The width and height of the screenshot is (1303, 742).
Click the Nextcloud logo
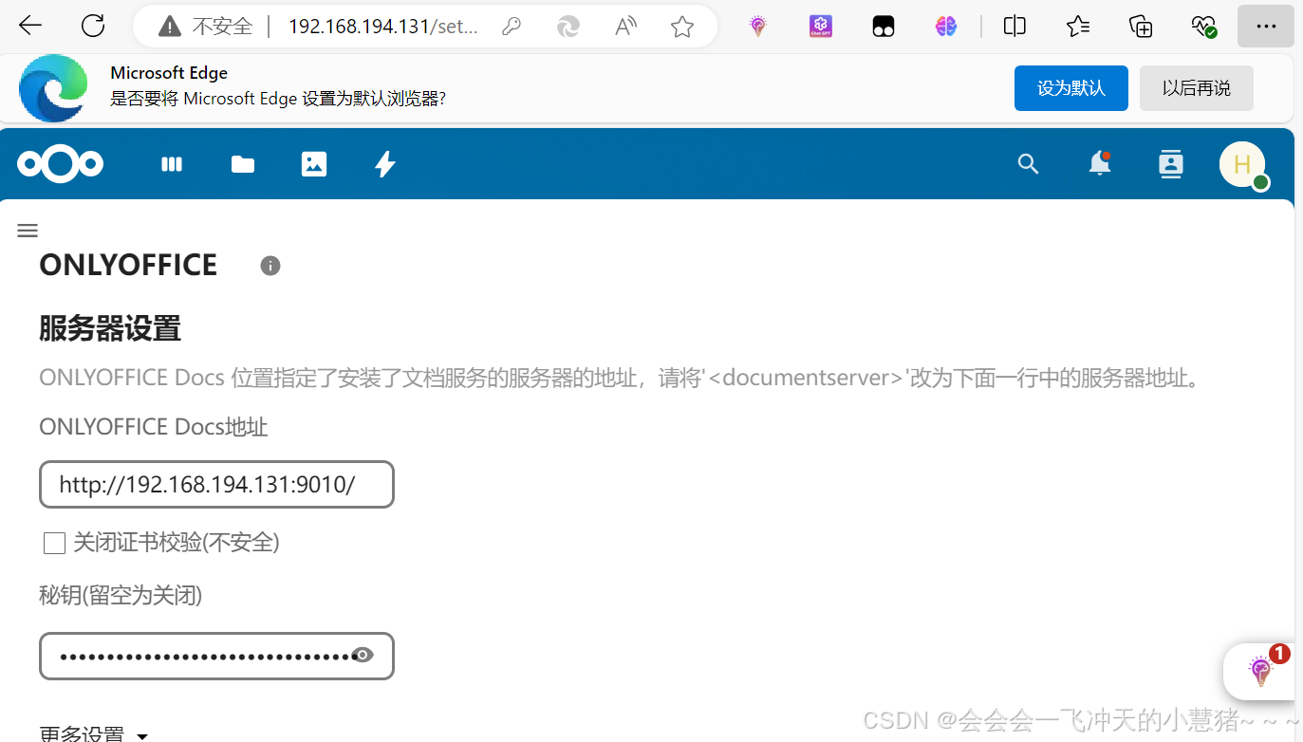click(60, 164)
